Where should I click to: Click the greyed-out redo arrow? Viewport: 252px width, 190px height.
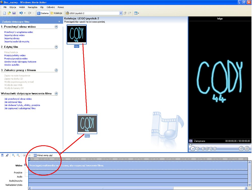tap(29, 13)
